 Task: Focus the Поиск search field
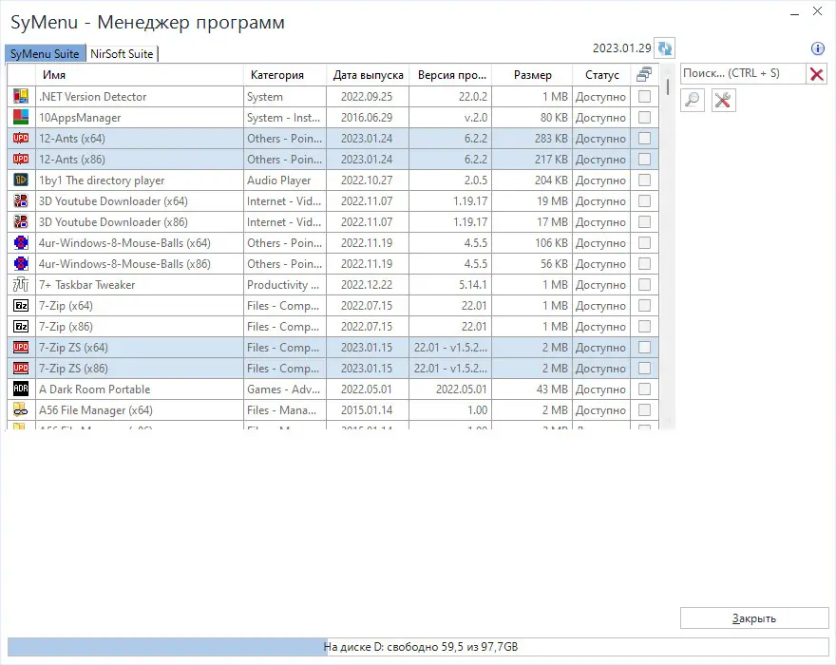(743, 73)
